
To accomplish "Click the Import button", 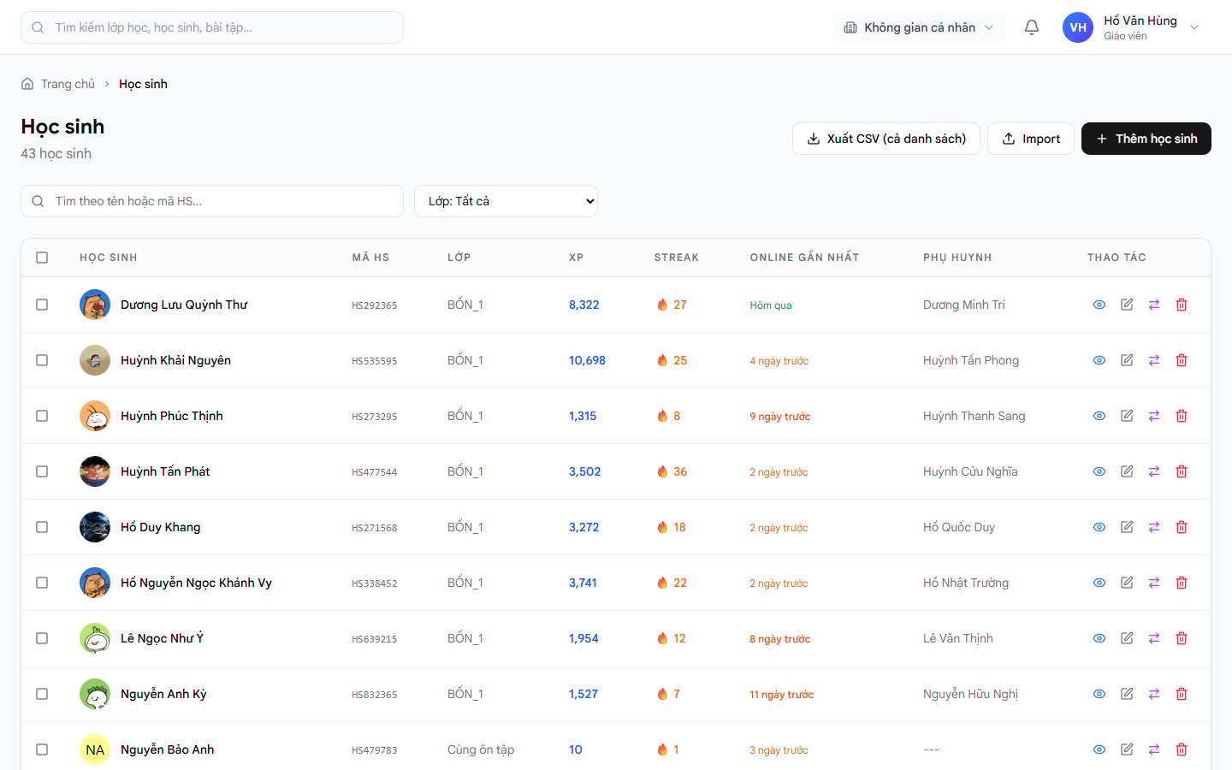I will point(1031,139).
